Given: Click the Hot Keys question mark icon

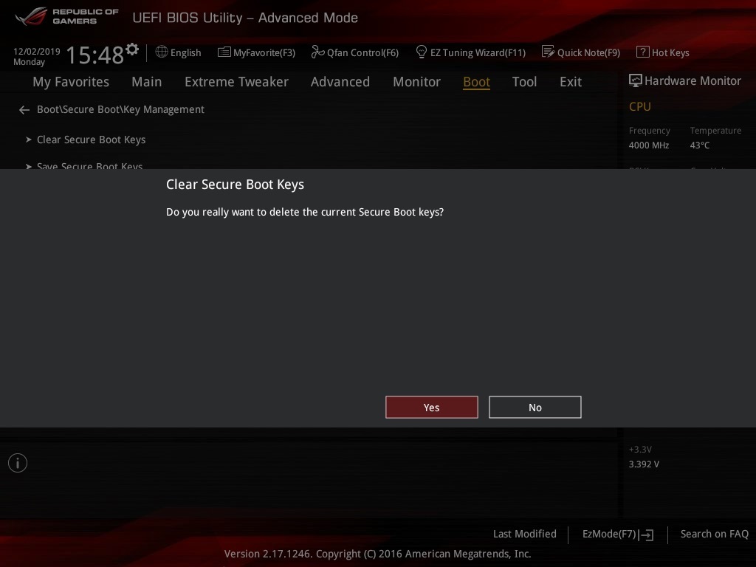Looking at the screenshot, I should 643,52.
